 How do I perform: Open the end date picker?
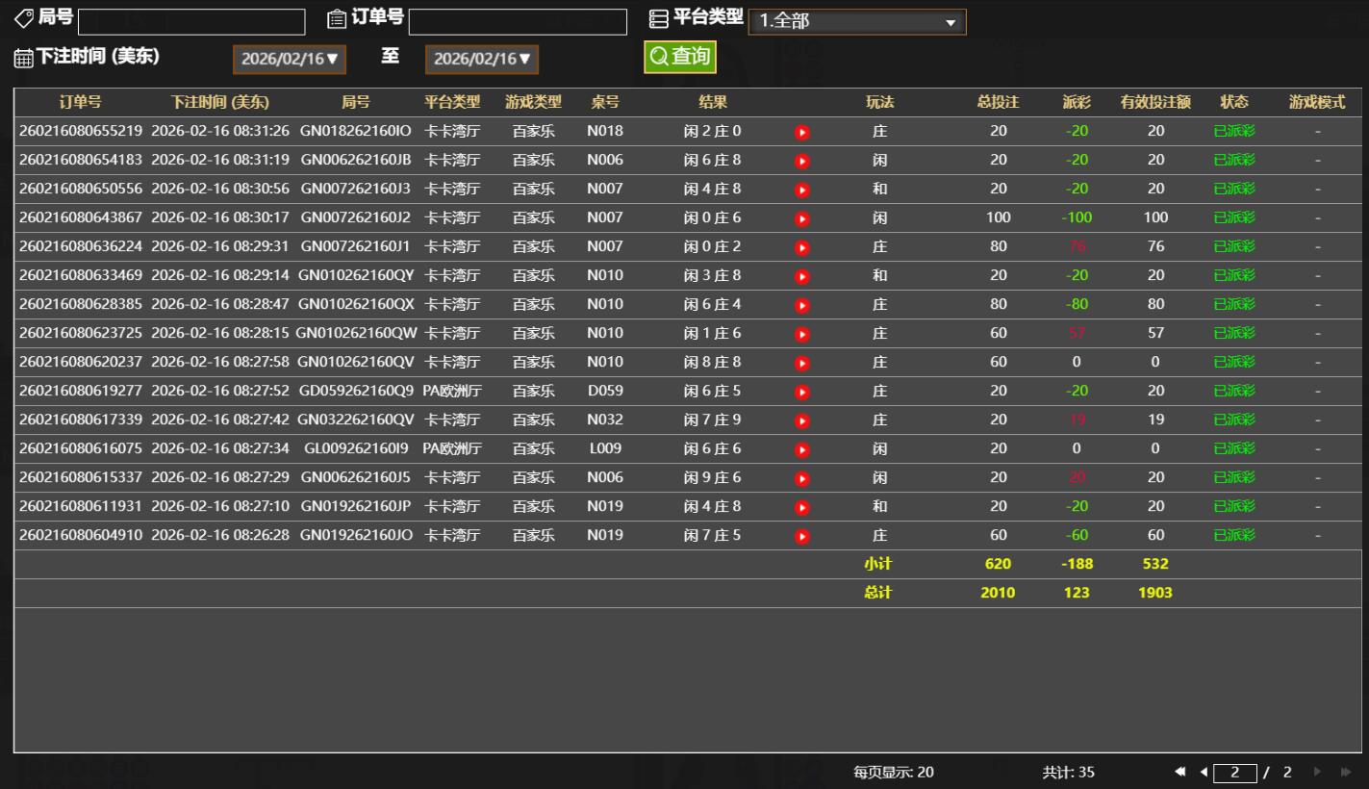[x=482, y=59]
